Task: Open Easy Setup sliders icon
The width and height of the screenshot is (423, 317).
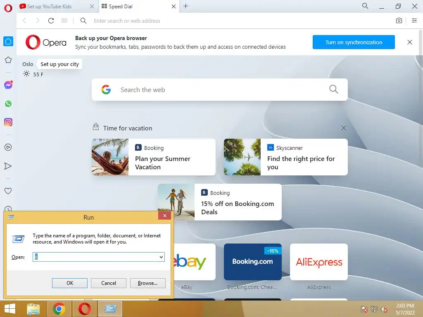Action: 414,21
